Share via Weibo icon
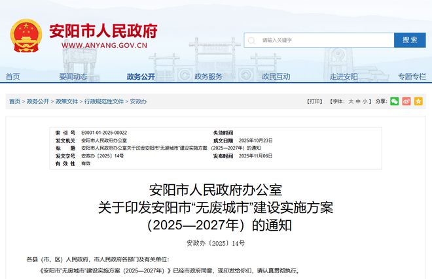Screen dimensions: 432x279 pyautogui.click(x=406, y=101)
